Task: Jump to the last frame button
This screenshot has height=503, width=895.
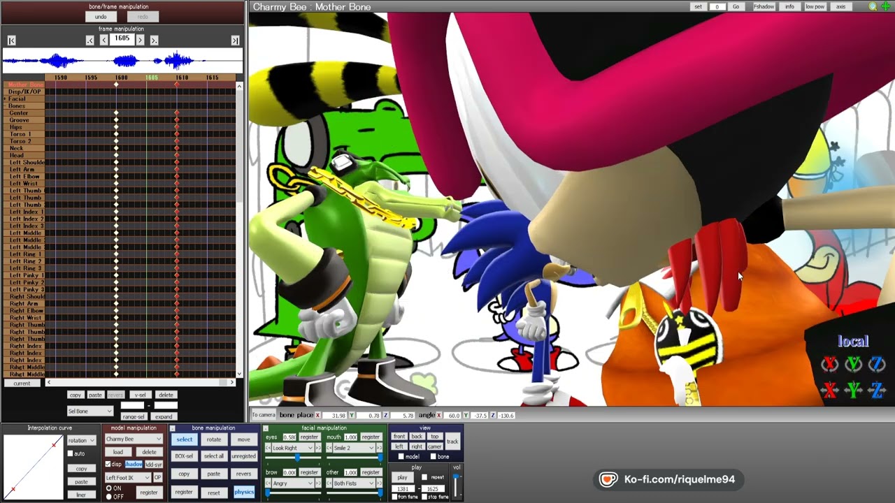Action: 235,41
